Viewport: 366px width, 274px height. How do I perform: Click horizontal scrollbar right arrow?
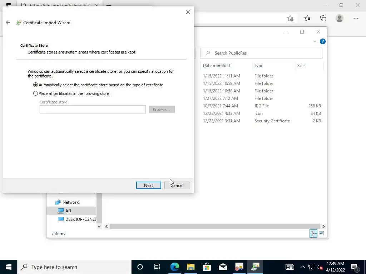323,226
